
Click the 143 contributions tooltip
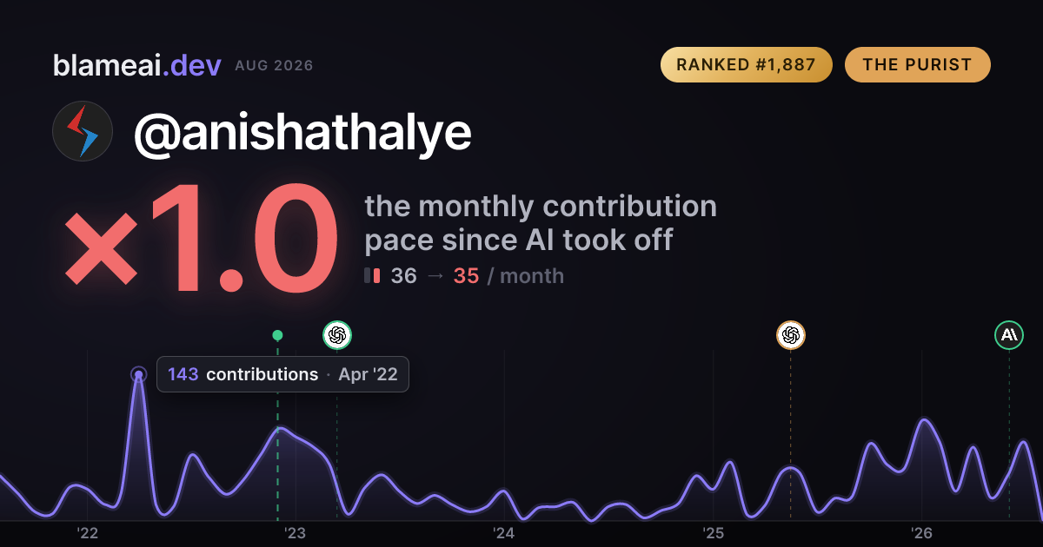282,374
